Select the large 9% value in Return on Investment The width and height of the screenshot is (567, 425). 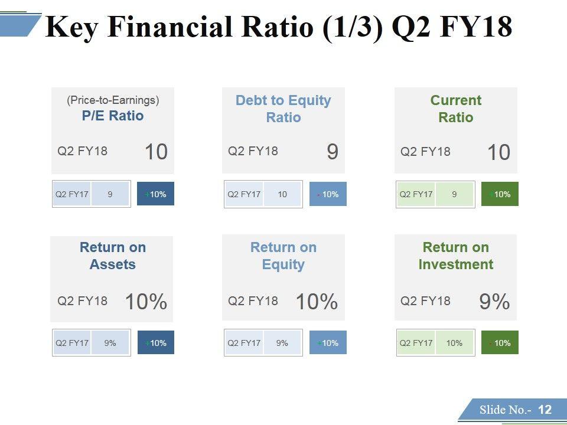[494, 302]
